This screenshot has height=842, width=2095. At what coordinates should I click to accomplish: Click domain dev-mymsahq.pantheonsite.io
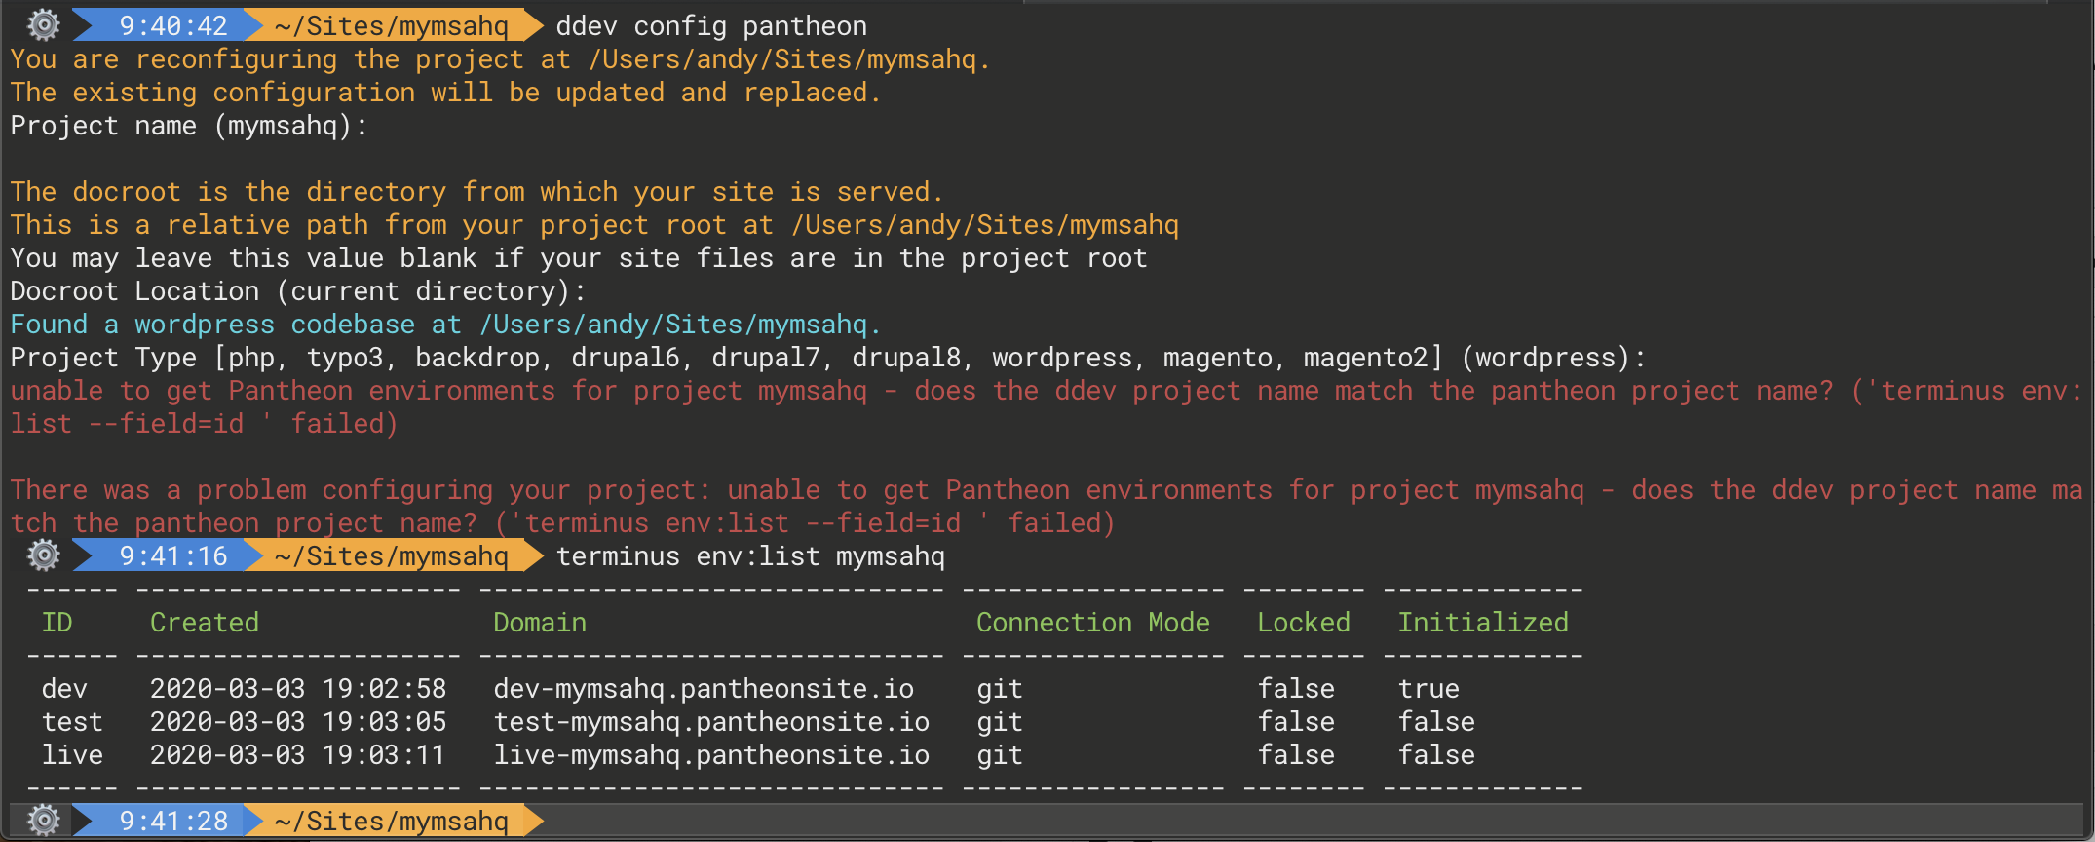pos(704,688)
